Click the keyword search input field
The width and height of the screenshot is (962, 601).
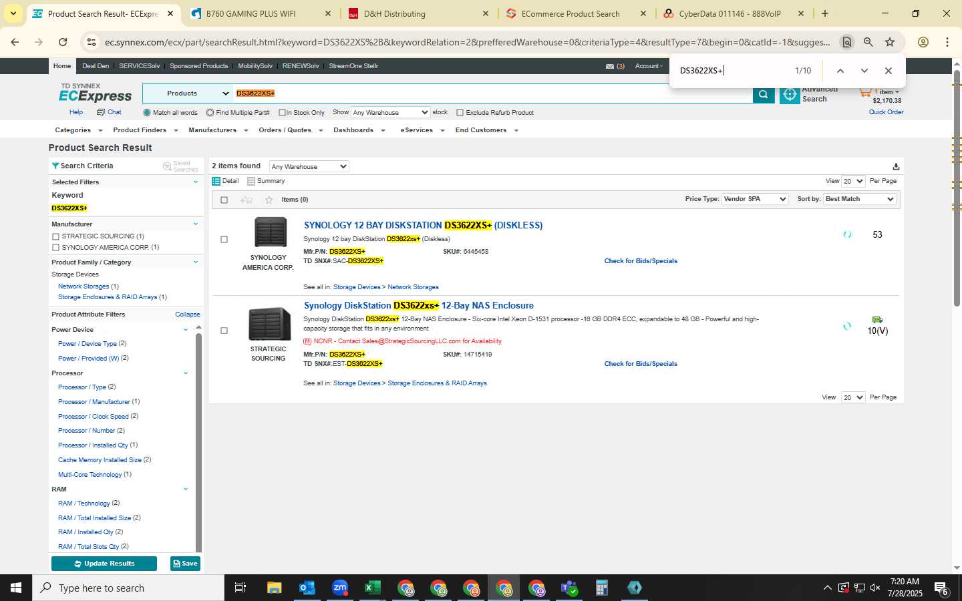coord(493,93)
